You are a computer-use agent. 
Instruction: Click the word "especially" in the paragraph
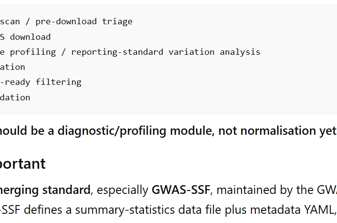tap(123, 190)
